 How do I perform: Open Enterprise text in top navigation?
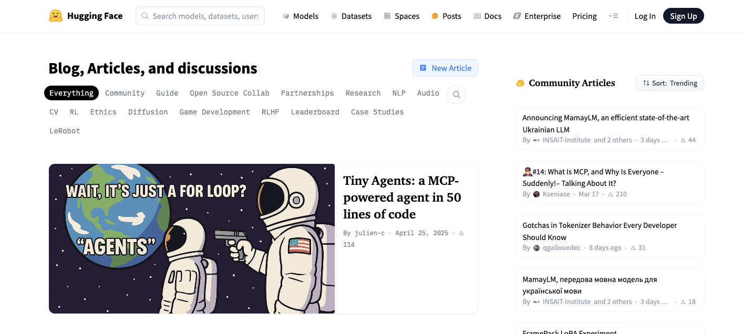pyautogui.click(x=543, y=16)
